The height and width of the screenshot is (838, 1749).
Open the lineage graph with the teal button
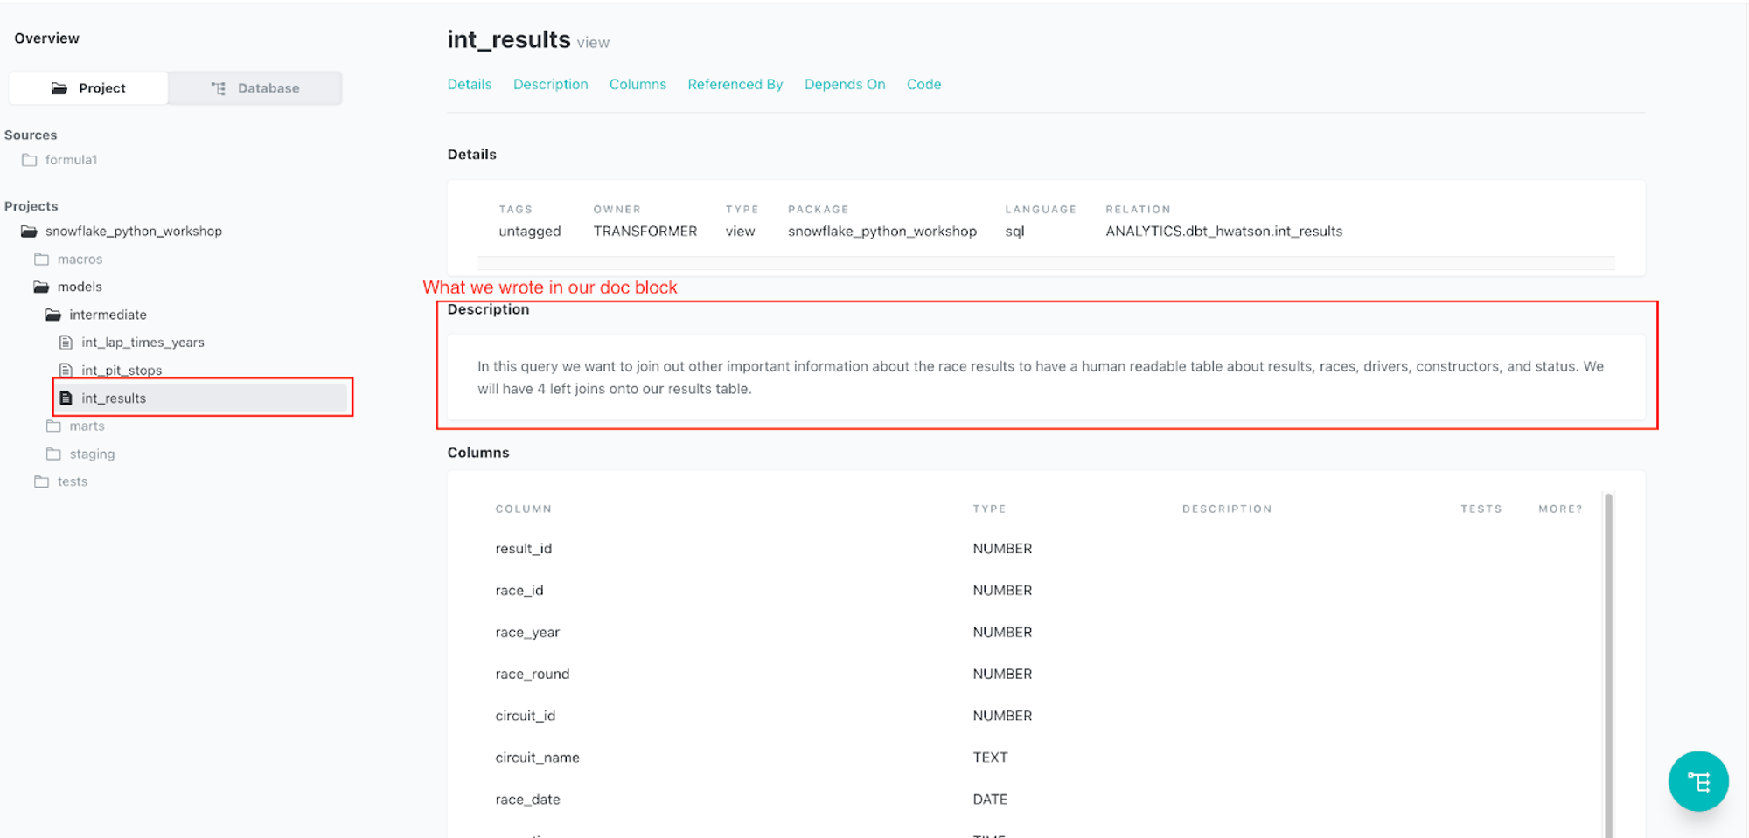coord(1698,781)
